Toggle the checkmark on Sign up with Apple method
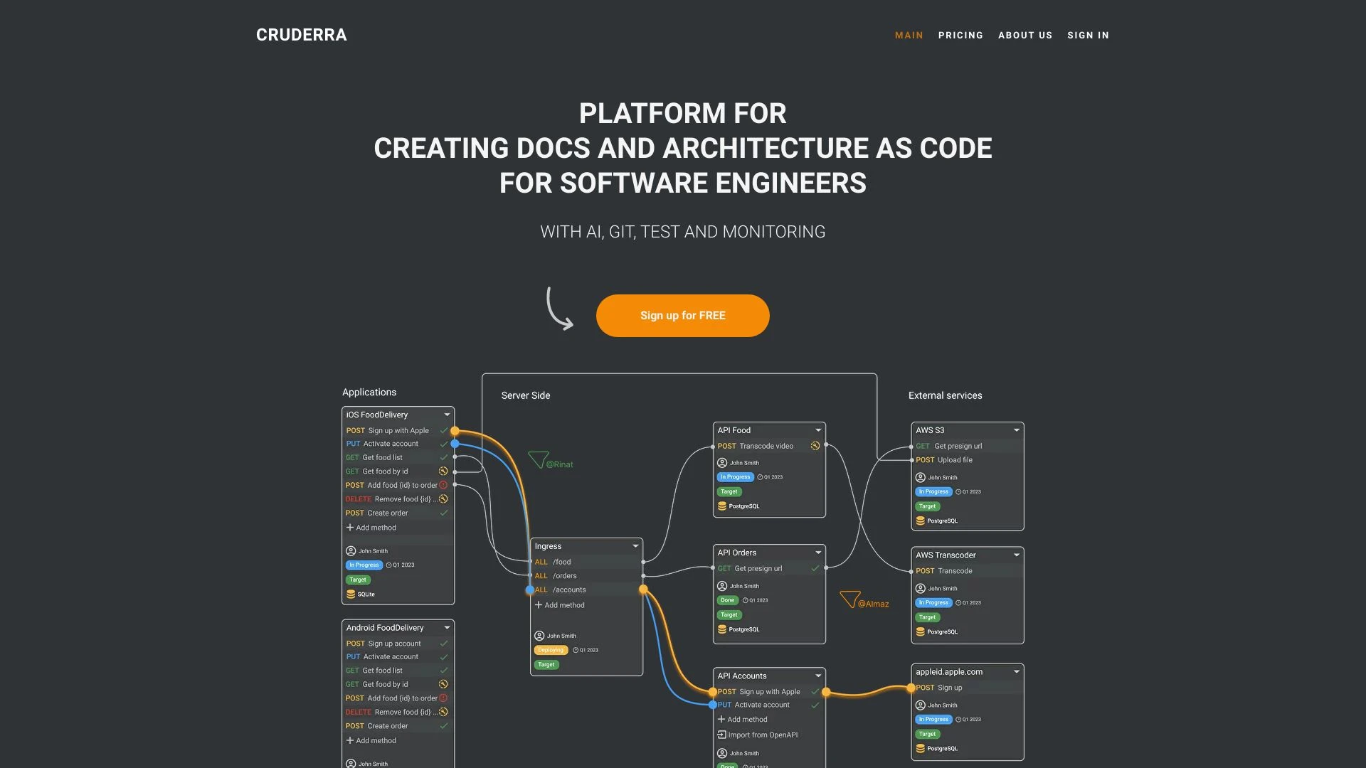Screen dimensions: 1366x768 [444, 430]
